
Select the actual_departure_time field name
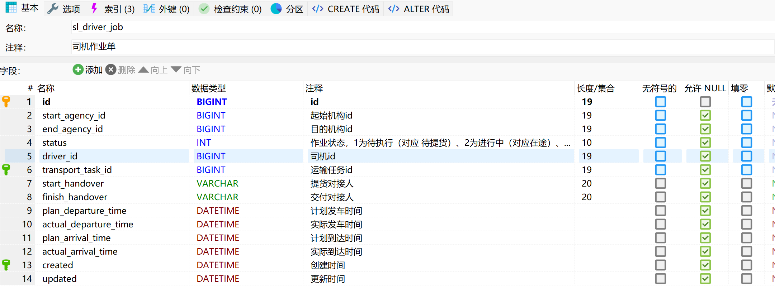(x=88, y=224)
